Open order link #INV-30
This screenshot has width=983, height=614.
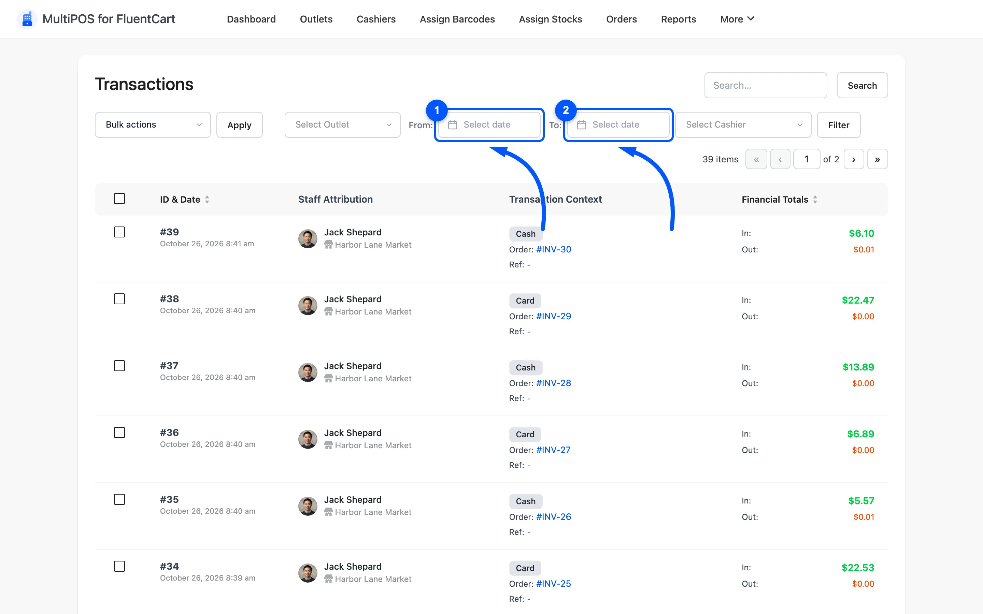(553, 249)
